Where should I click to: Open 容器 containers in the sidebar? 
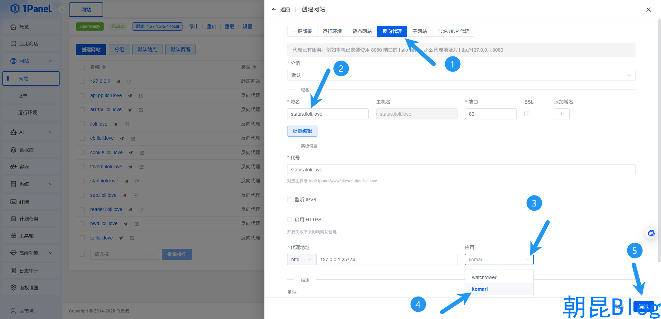point(31,167)
